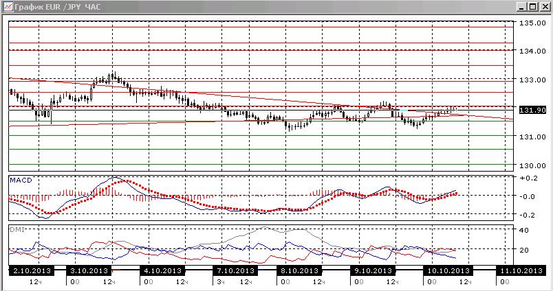
Task: Select the 3.10.2013 date label
Action: (x=89, y=270)
